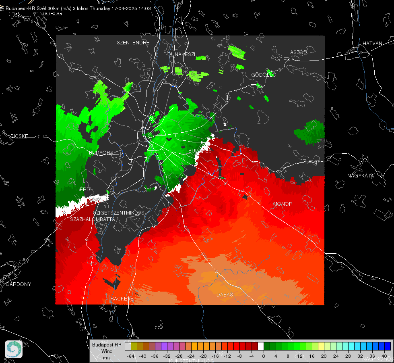The width and height of the screenshot is (394, 363).
Task: Click the BUDAÖRS city label
Action: click(101, 152)
